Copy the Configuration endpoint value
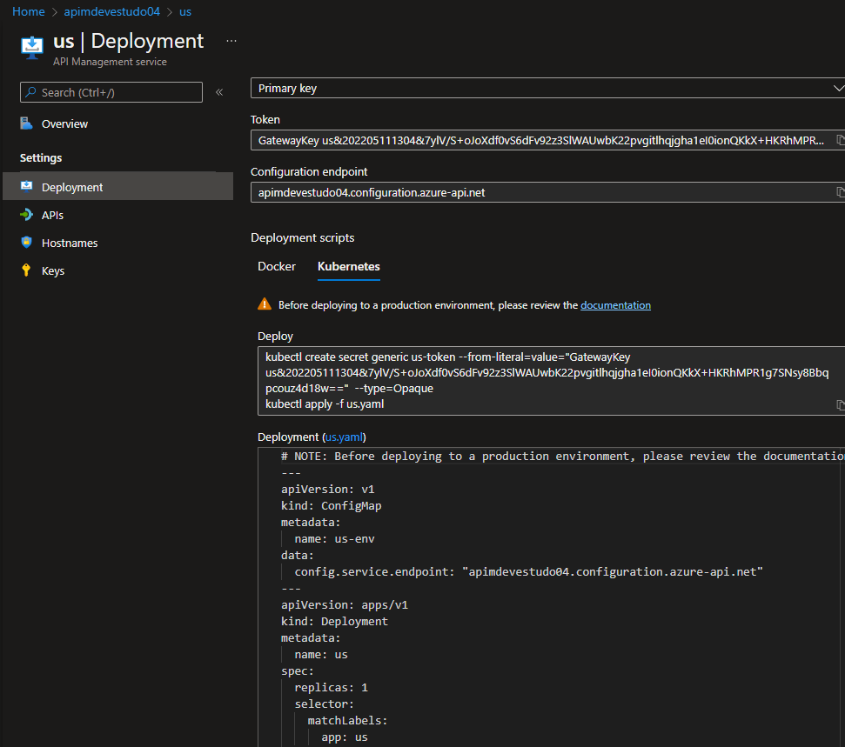This screenshot has height=747, width=845. tap(840, 192)
